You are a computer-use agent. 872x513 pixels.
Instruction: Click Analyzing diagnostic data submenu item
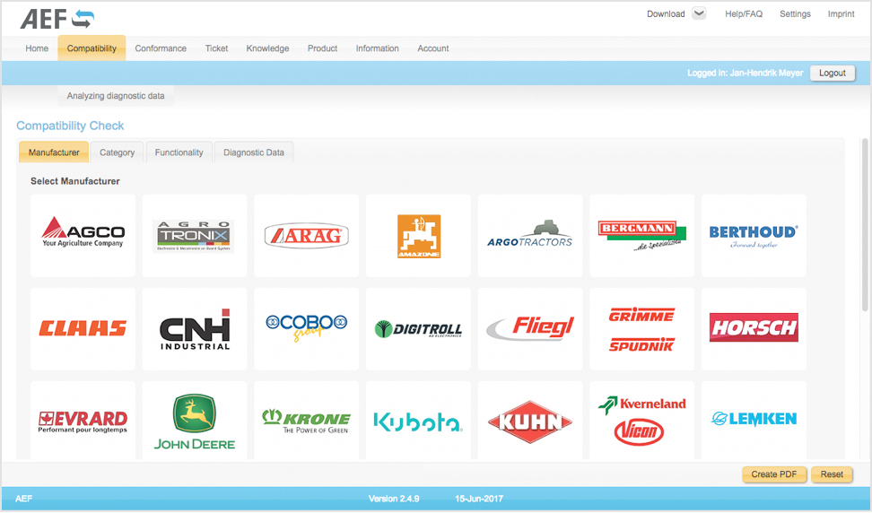(x=116, y=96)
